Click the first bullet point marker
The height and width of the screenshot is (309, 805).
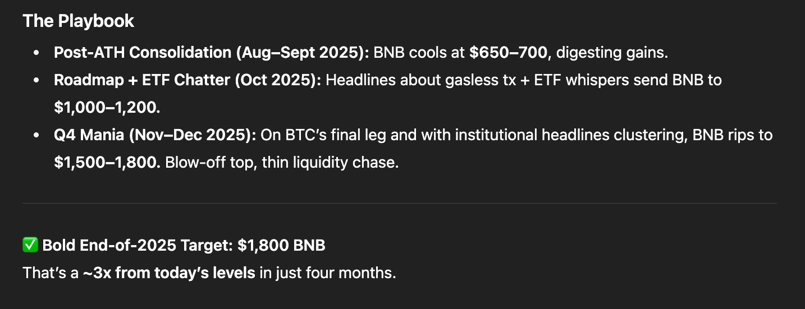pyautogui.click(x=36, y=53)
